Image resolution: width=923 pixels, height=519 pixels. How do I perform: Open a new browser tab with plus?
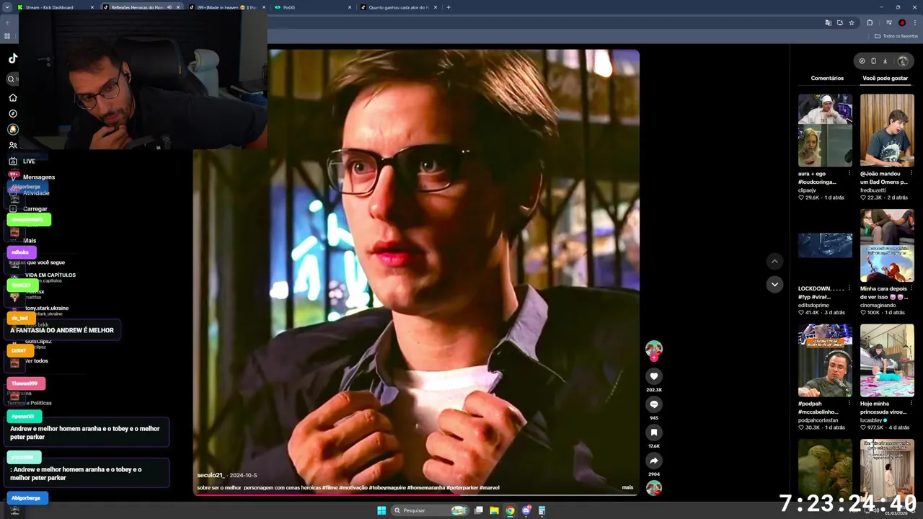449,7
